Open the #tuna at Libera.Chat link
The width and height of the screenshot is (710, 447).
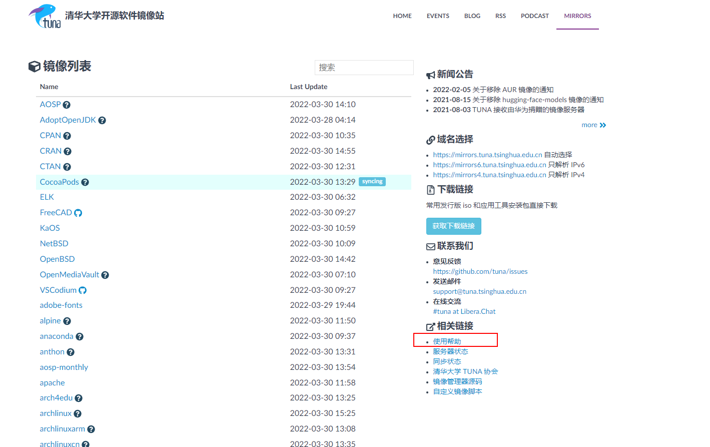464,311
